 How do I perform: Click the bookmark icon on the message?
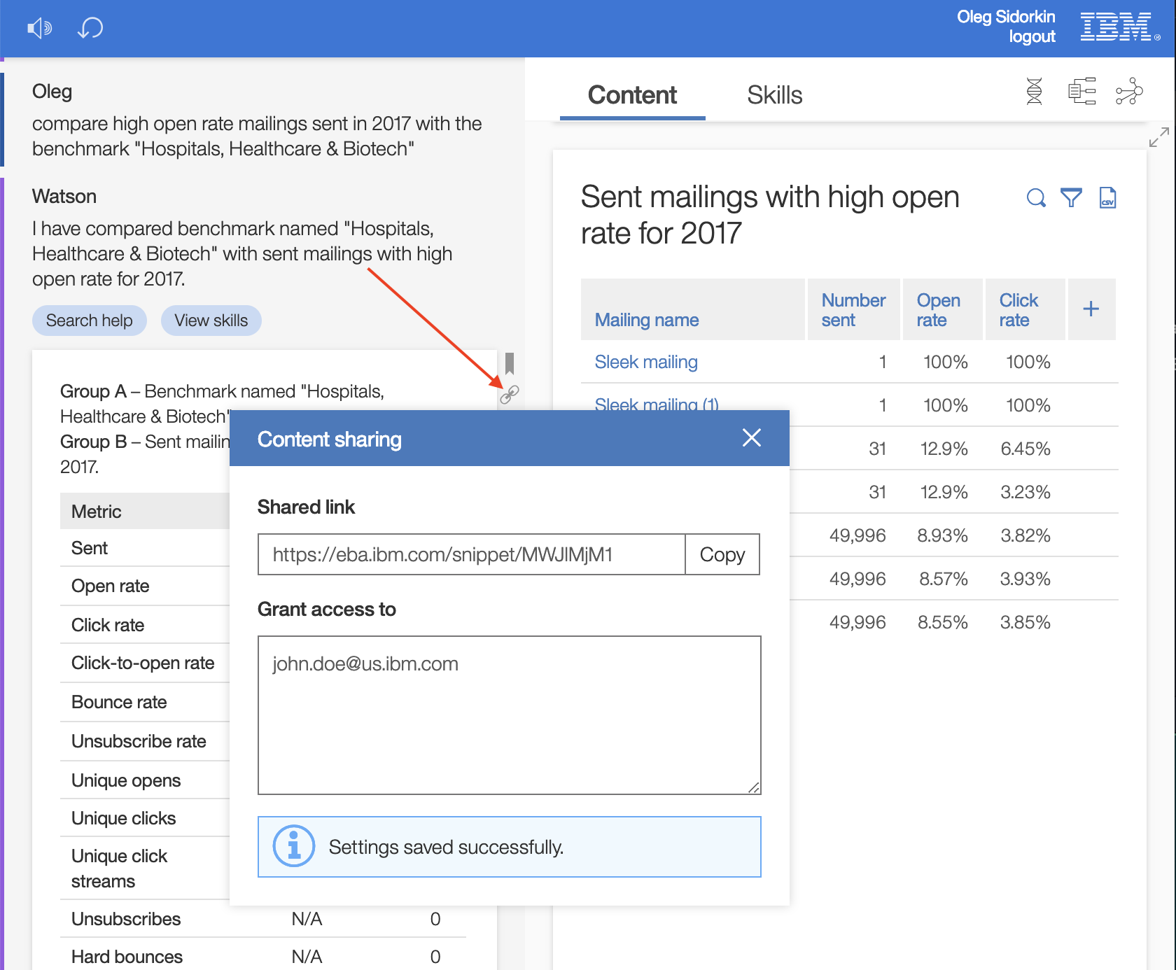(x=510, y=363)
